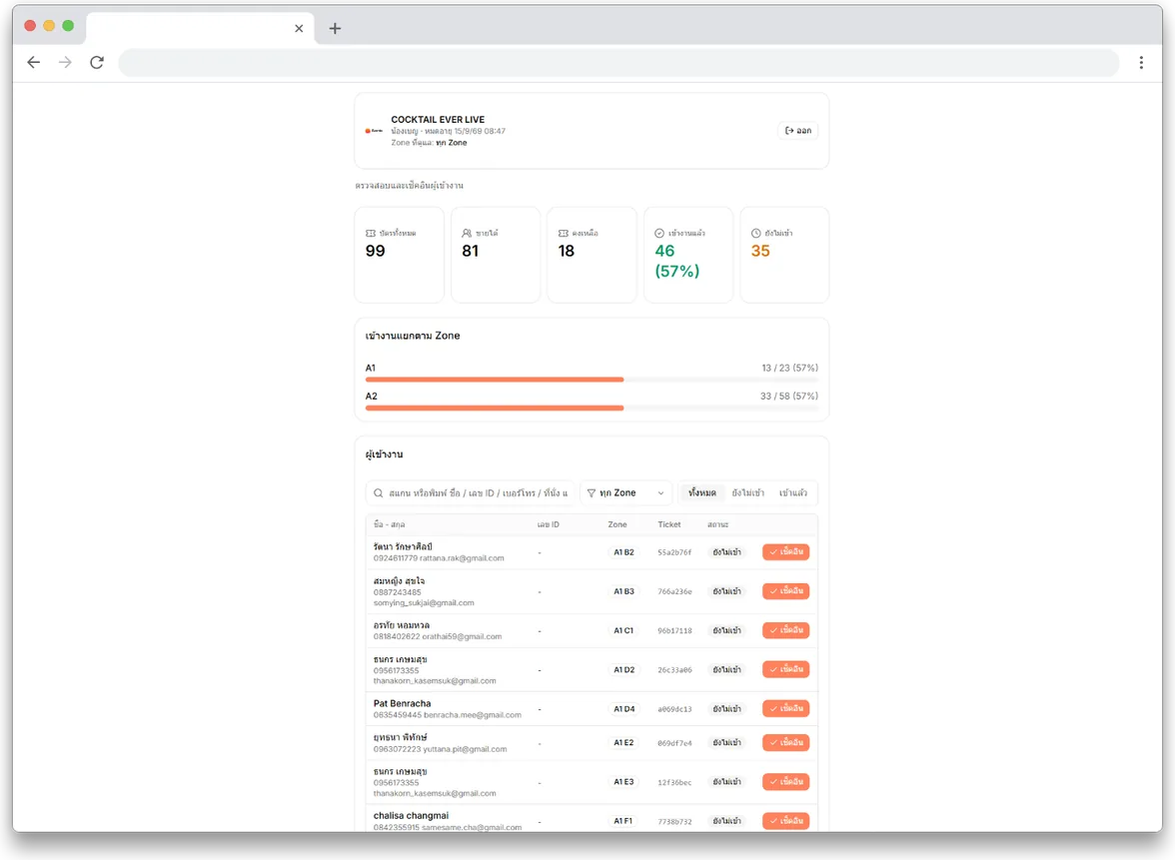Click the "13 / 23 (57%)" zone count
The height and width of the screenshot is (860, 1175).
789,368
